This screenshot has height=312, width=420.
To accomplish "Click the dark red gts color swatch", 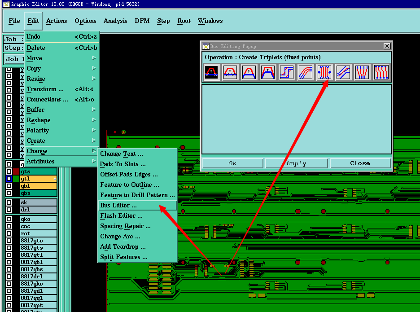I will (16, 171).
